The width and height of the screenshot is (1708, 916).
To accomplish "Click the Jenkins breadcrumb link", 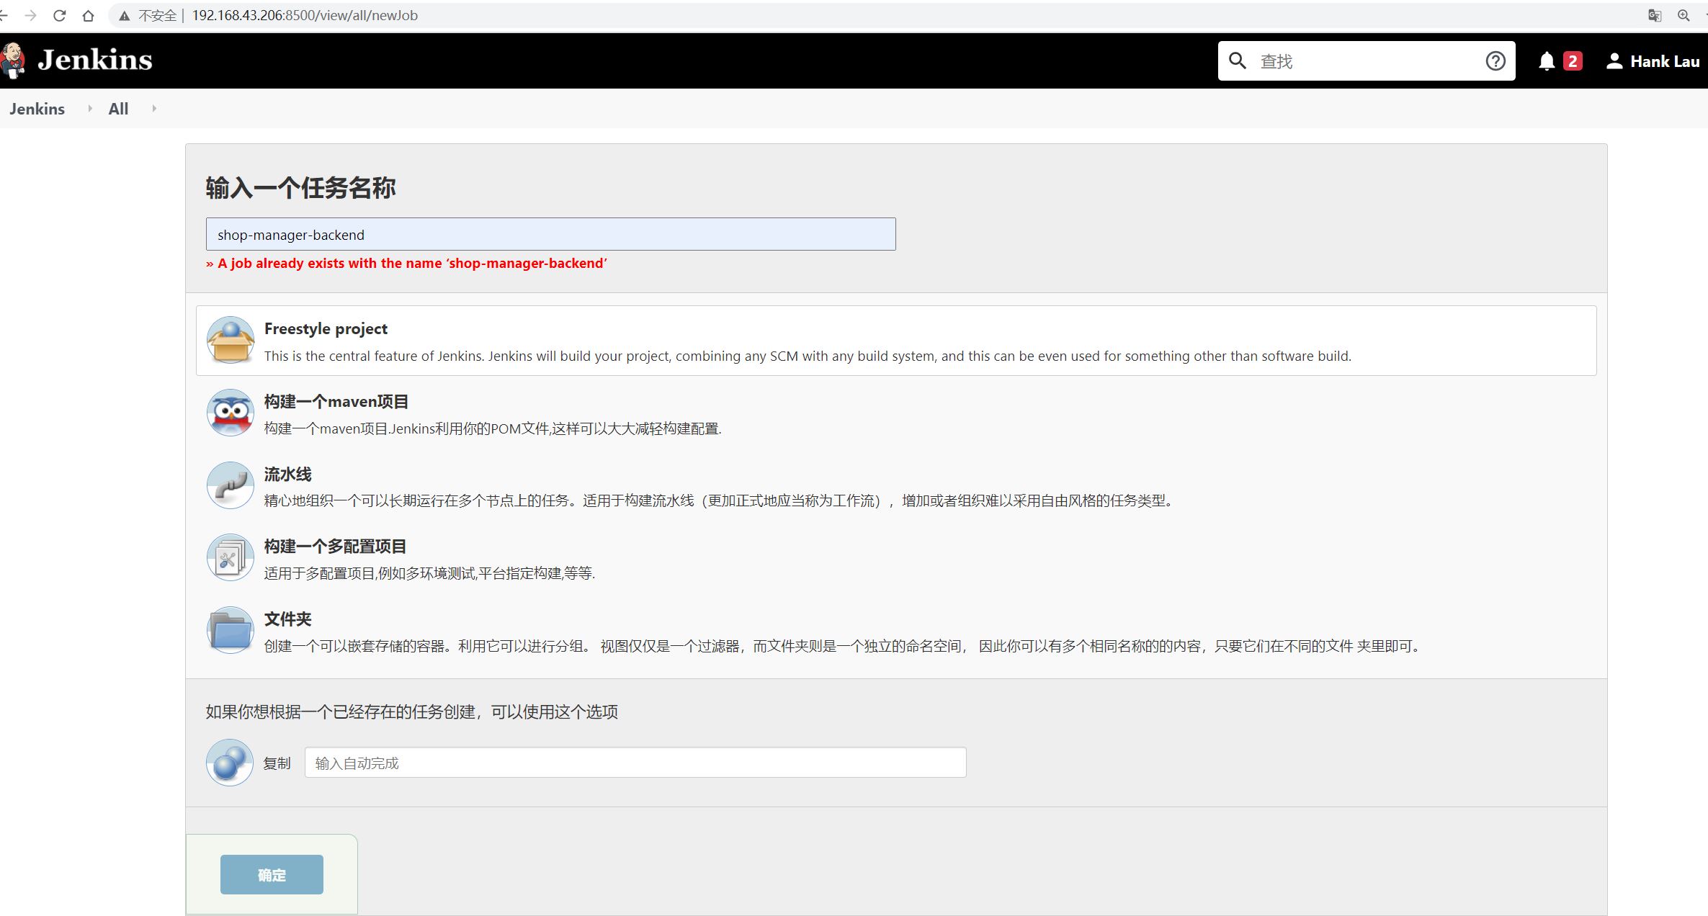I will (37, 109).
